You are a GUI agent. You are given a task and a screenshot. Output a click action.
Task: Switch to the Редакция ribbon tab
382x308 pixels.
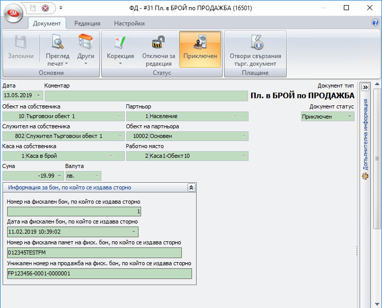pyautogui.click(x=87, y=23)
